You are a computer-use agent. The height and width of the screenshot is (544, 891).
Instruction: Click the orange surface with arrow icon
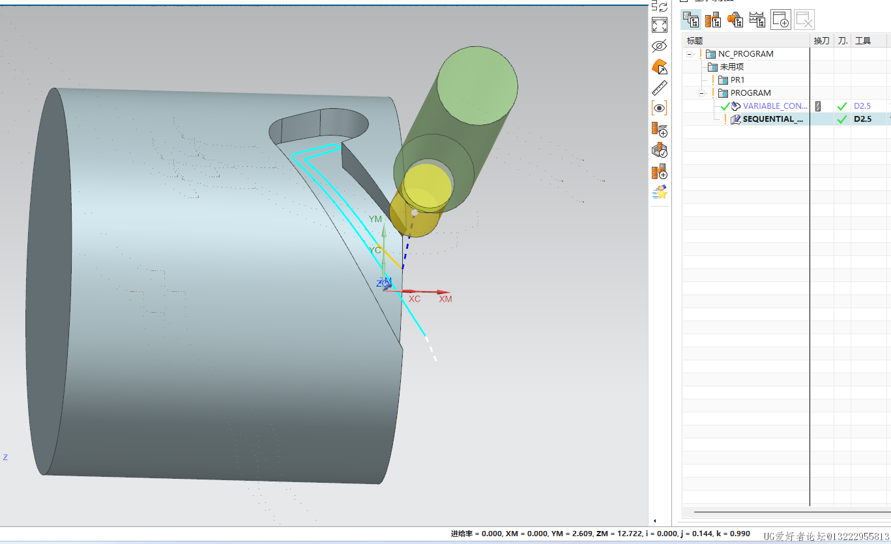(660, 66)
